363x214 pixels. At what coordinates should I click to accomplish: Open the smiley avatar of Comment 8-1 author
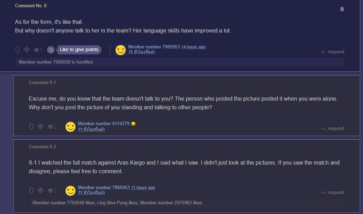coord(70,127)
